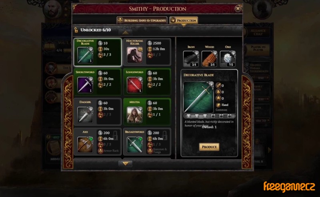
Task: Switch to Building Info & Upgrades tab
Action: (x=142, y=20)
